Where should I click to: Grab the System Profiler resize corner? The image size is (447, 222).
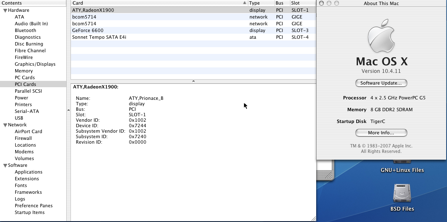point(314,219)
